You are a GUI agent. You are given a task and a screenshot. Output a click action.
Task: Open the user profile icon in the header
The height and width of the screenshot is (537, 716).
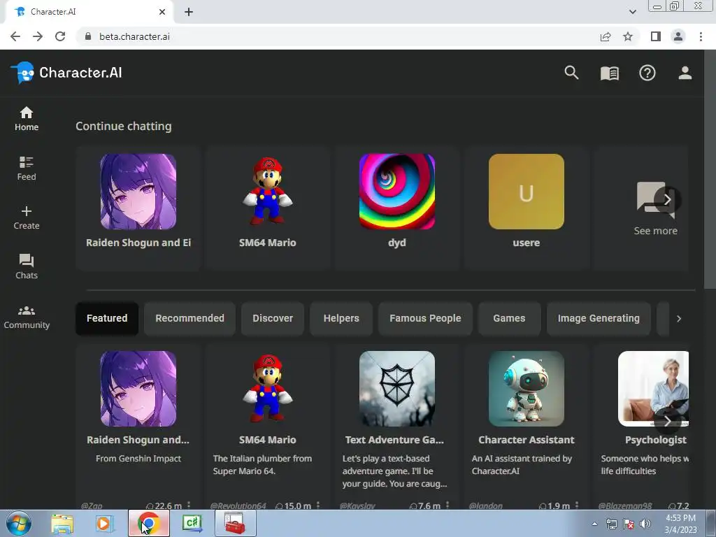click(x=685, y=73)
